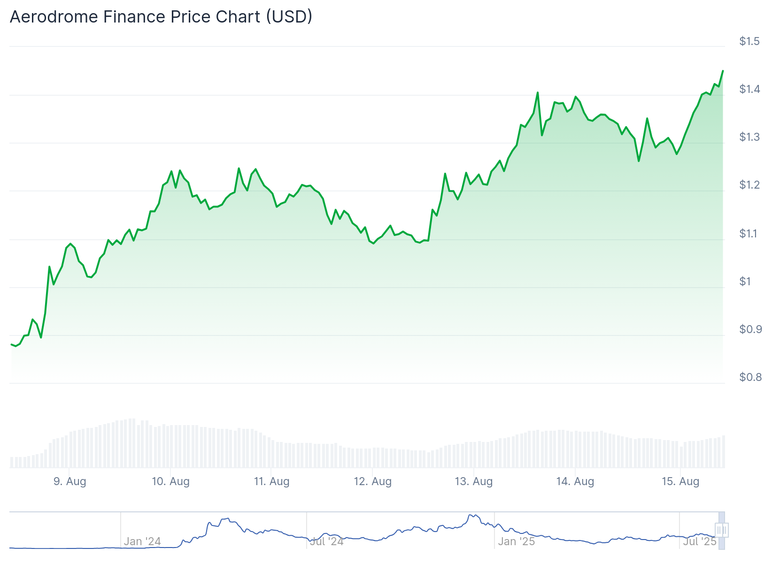This screenshot has width=772, height=563.
Task: Click the $0.8 price axis label
Action: tap(750, 377)
